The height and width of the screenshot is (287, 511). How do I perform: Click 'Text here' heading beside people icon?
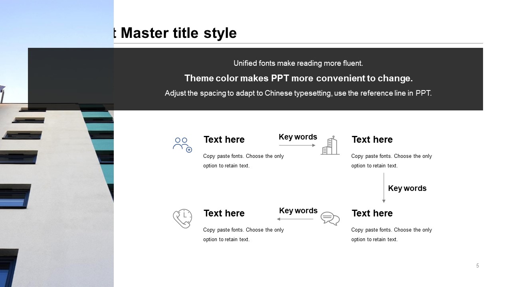point(224,140)
